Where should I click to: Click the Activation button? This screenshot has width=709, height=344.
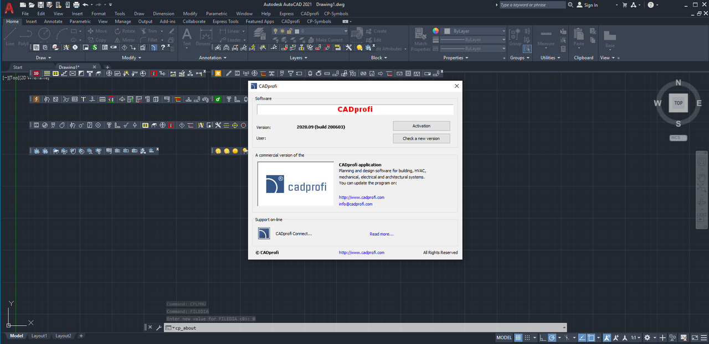pyautogui.click(x=422, y=126)
